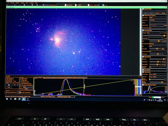168x126 pixels.
Task: Open the Zoom level dropdown
Action: (100, 5)
